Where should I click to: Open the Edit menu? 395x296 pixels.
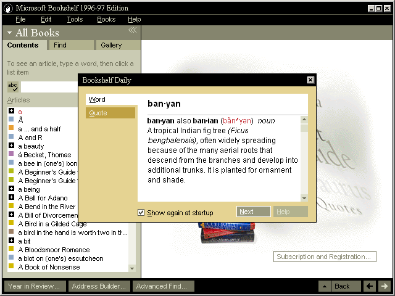point(46,19)
